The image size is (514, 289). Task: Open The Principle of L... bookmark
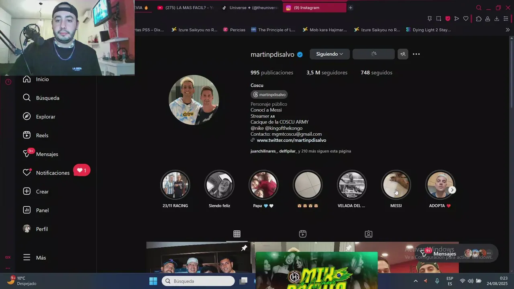click(x=273, y=30)
